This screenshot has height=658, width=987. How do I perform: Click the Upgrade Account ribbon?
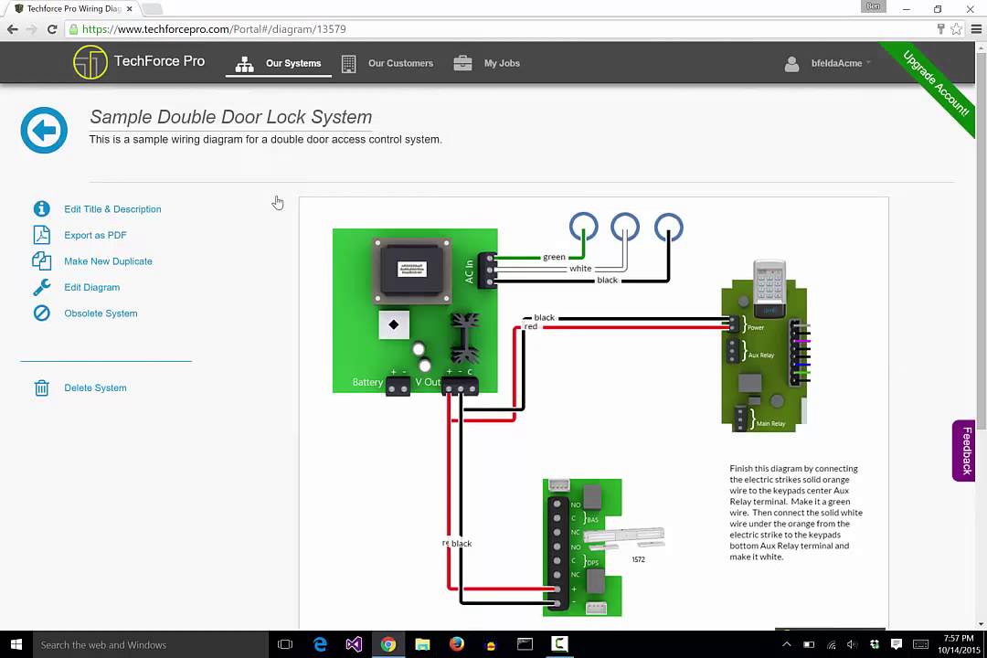(936, 83)
